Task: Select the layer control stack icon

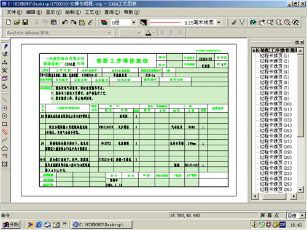Action: 104,22
